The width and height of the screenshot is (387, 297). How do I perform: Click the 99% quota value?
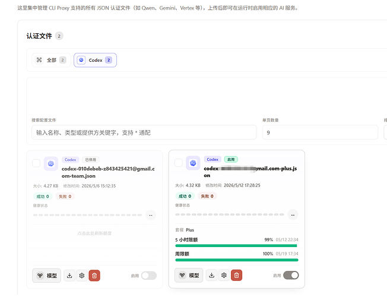click(268, 239)
